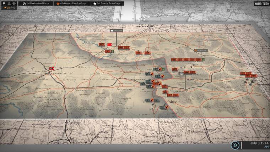Select the mechanised corps map flag marker
The image size is (270, 152).
pos(182,74)
